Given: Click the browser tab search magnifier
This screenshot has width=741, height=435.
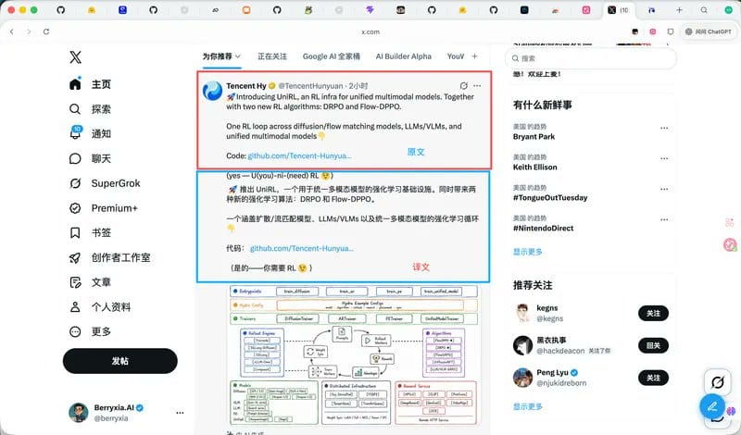Looking at the screenshot, I should (704, 10).
